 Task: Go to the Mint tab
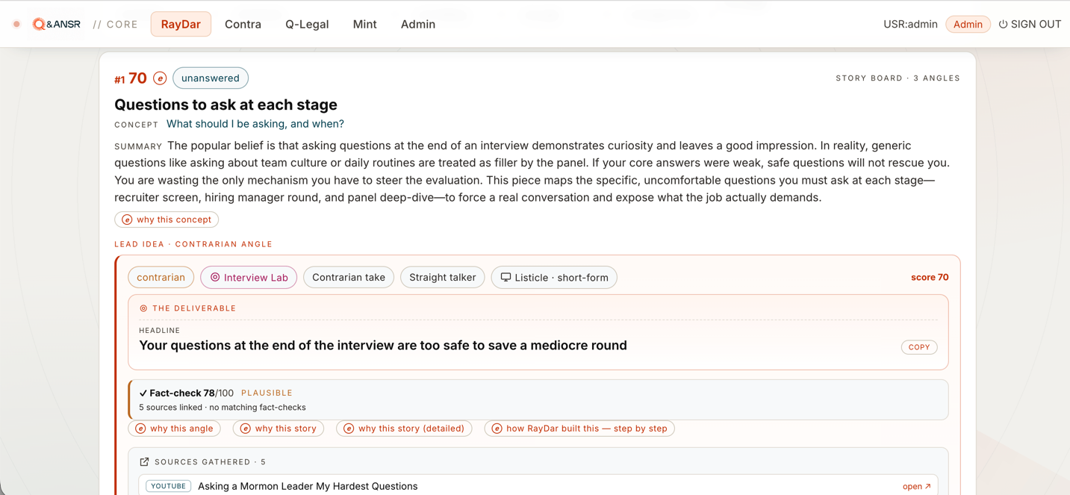(364, 24)
